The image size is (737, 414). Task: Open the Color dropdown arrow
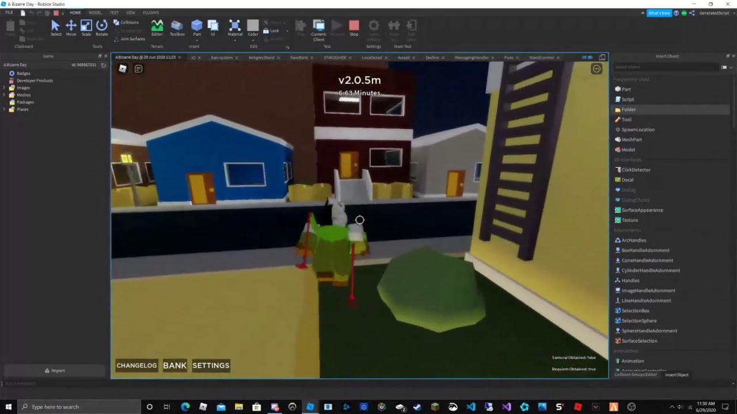253,40
